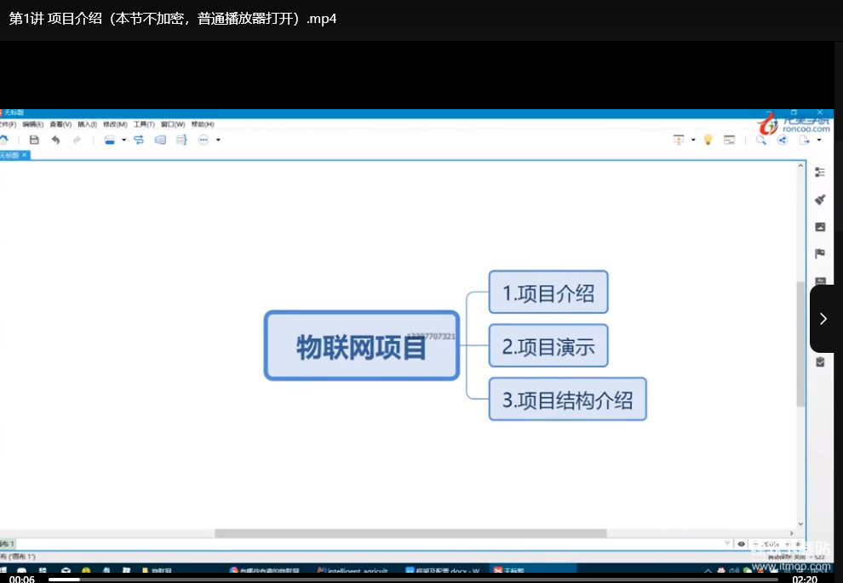The width and height of the screenshot is (843, 583).
Task: Click the home icon in the toolbar
Action: (x=3, y=140)
